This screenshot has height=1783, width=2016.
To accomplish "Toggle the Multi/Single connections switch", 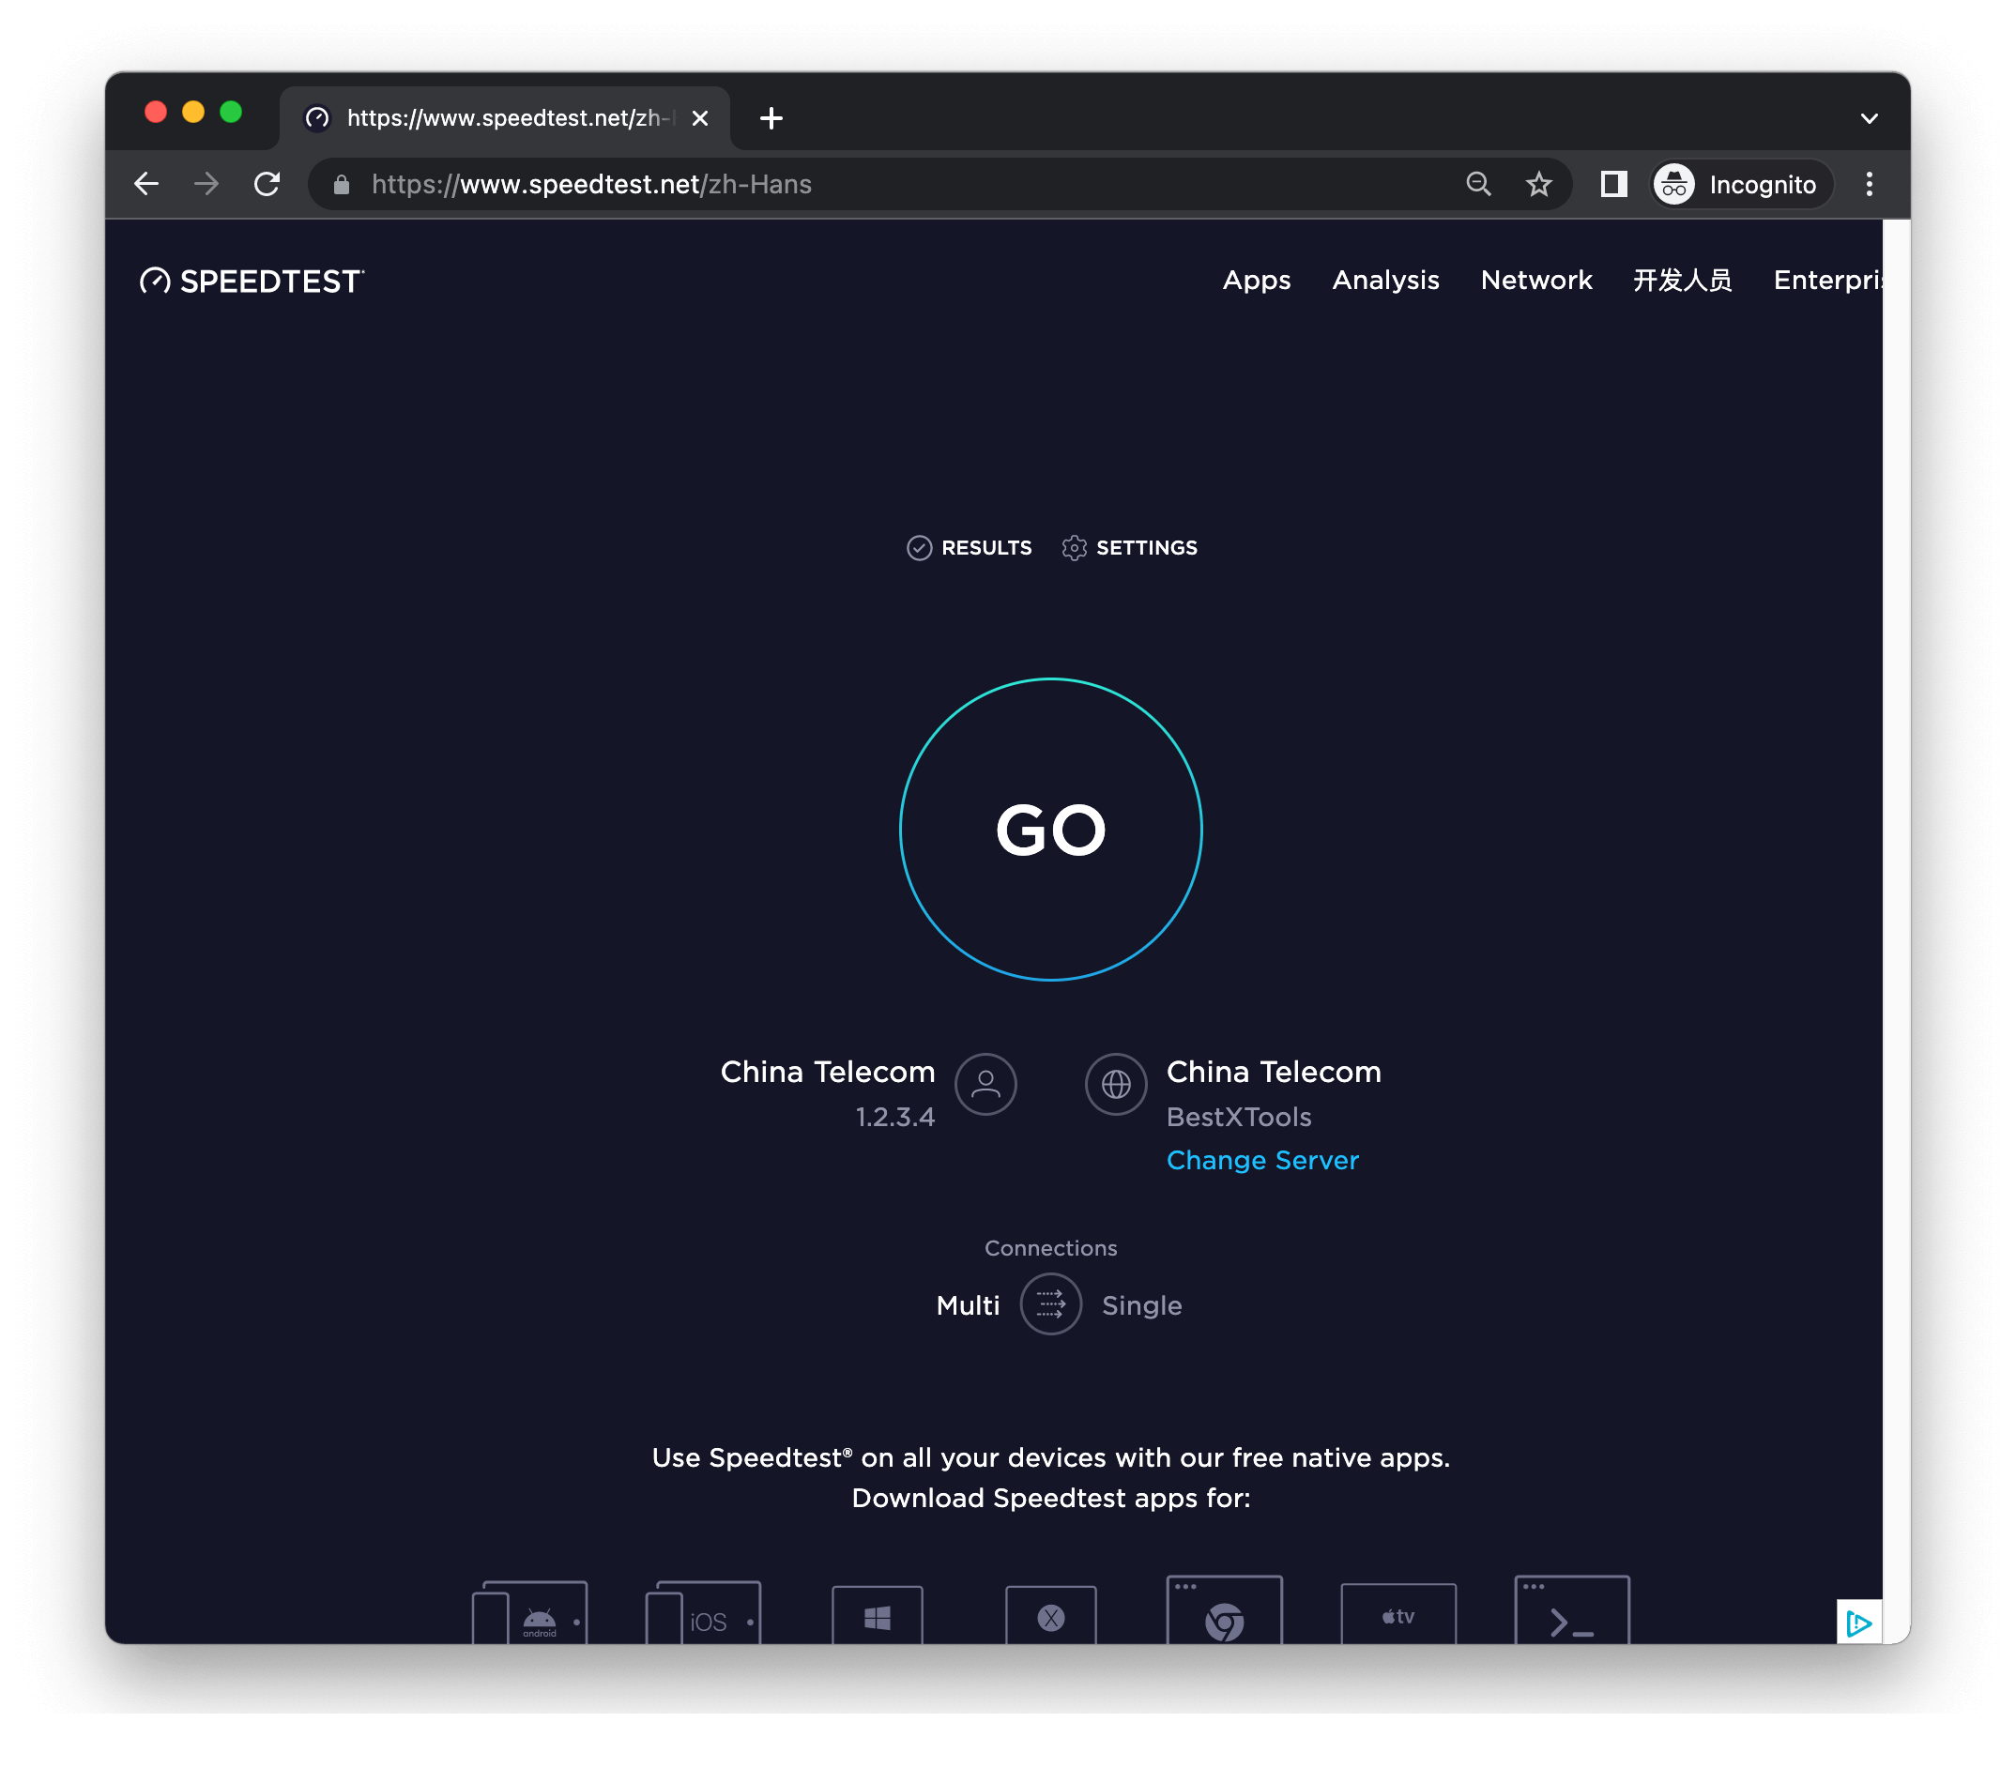I will click(x=1050, y=1303).
